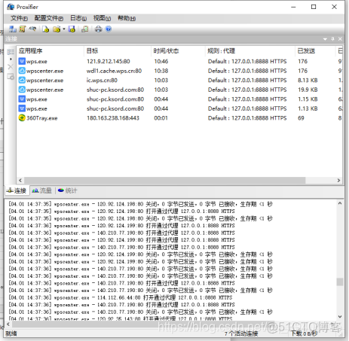Viewport: 349px width, 341px height.
Task: Click the 就绪 status bar text
Action: tap(11, 333)
